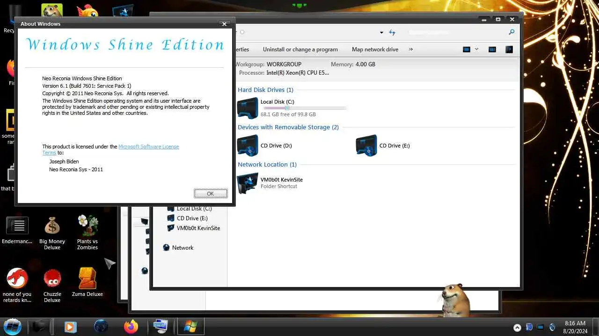Click Uninstall or change a program
The height and width of the screenshot is (336, 599).
point(300,49)
